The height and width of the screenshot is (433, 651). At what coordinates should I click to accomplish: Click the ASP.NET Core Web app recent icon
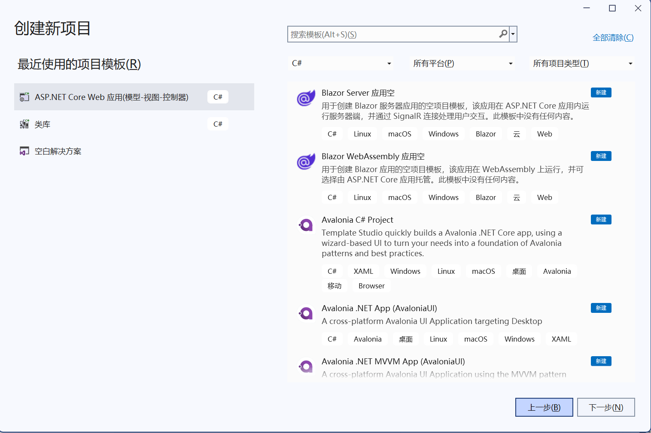[24, 97]
